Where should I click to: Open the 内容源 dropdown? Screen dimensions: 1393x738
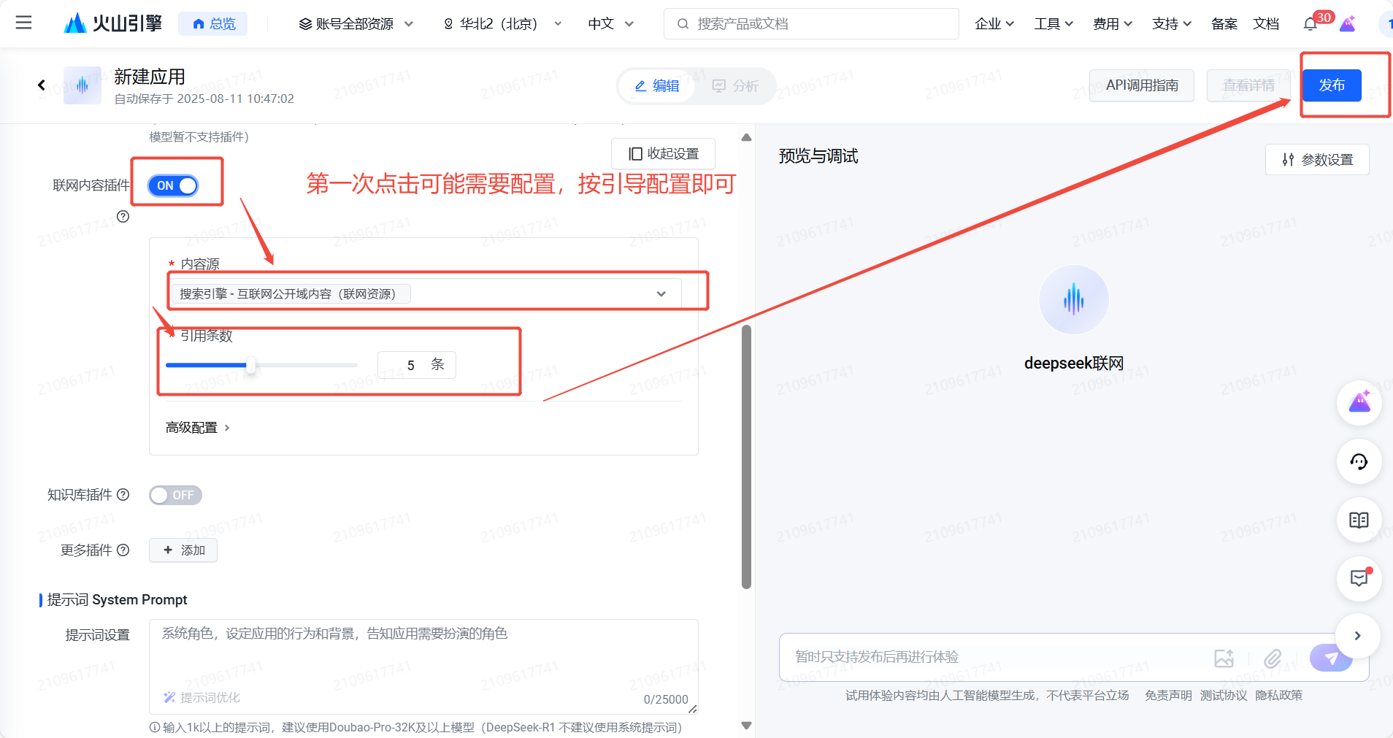pyautogui.click(x=425, y=293)
